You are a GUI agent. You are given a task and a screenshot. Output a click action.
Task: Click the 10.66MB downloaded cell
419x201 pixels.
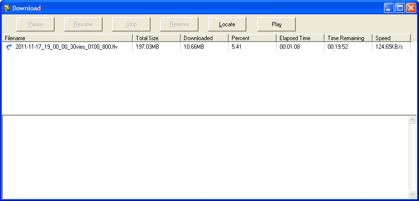[194, 47]
